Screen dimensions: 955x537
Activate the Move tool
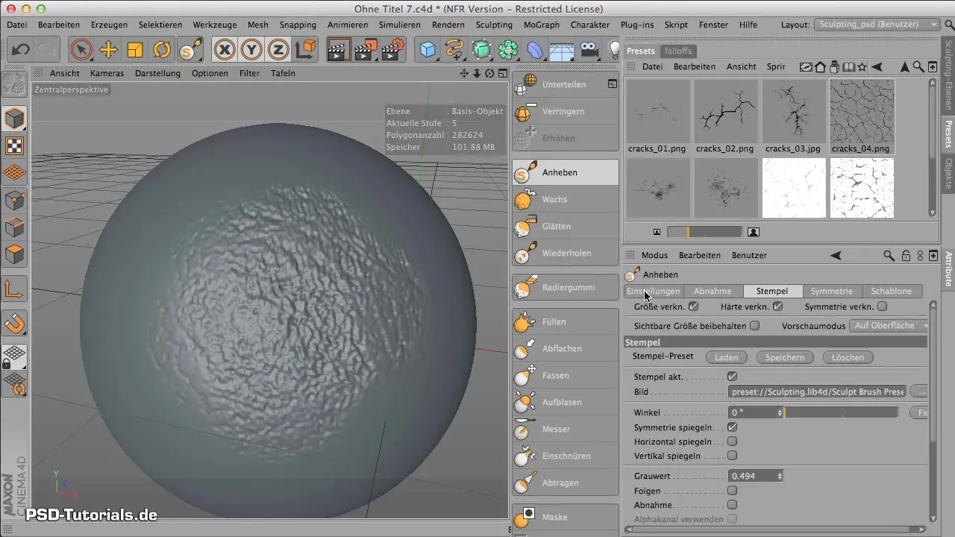click(x=108, y=50)
